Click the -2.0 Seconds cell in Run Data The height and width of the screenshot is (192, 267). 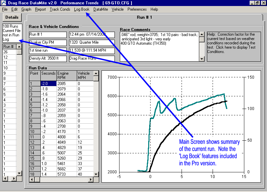pyautogui.click(x=48, y=84)
